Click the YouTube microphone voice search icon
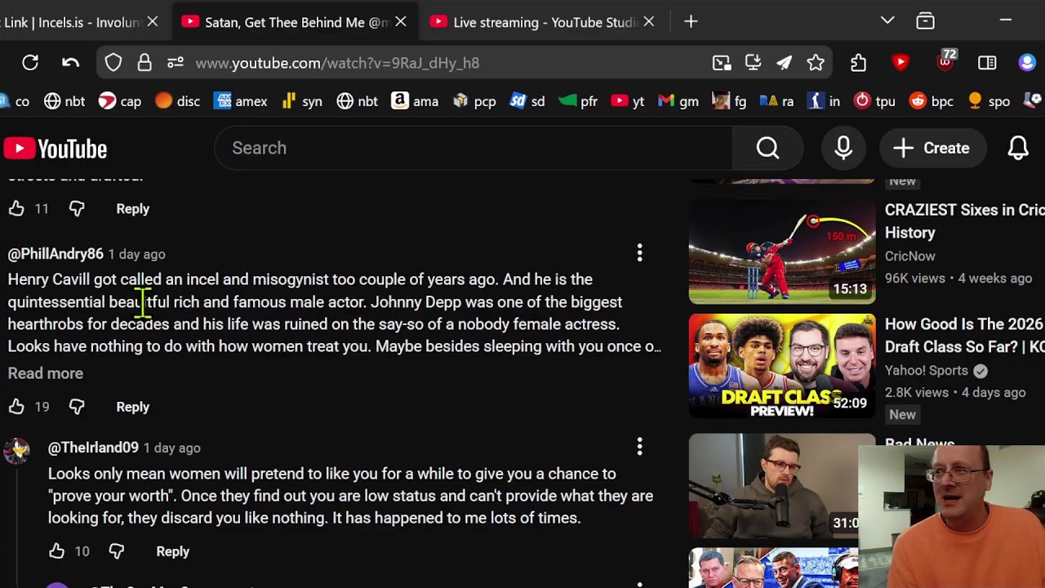 coord(843,148)
